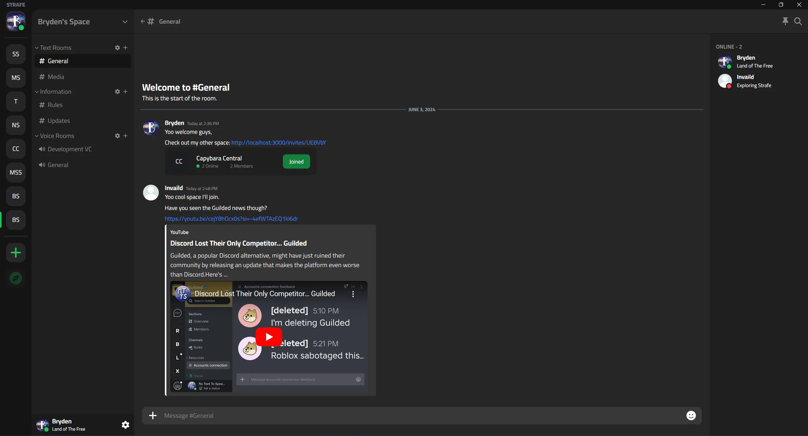Click the green add space plus button
Screen dimensions: 808x436
pyautogui.click(x=16, y=253)
